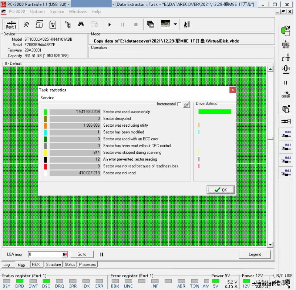Screen dimensions: 296x290
Task: Click the Port 1 toolbar icon
Action: (11, 24)
